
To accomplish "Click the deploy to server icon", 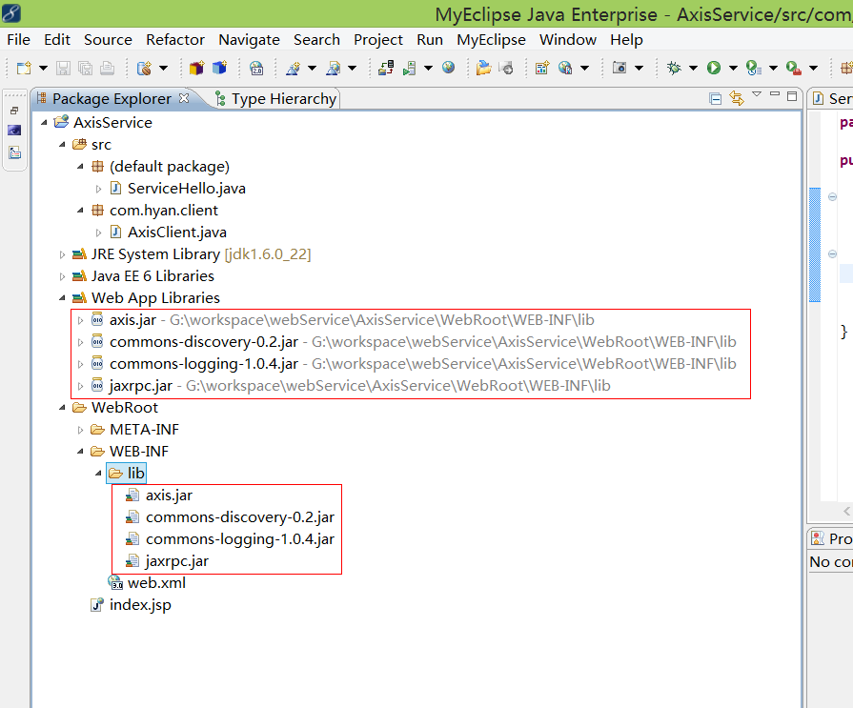I will 386,68.
